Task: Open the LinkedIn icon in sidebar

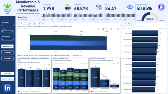Action: point(7,88)
